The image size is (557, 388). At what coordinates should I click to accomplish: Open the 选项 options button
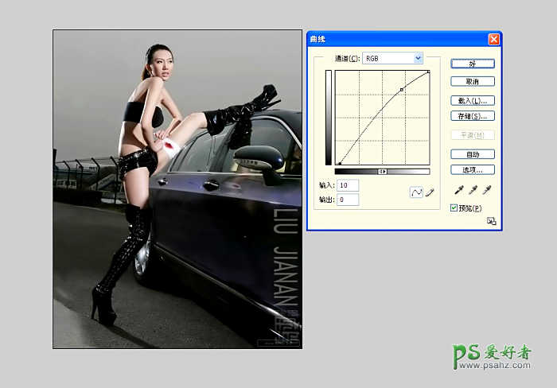tap(473, 169)
